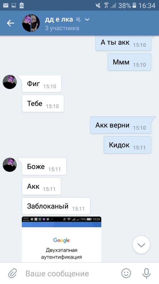This screenshot has height=284, width=159.
Task: Open the group chat avatar in header
Action: pyautogui.click(x=31, y=23)
